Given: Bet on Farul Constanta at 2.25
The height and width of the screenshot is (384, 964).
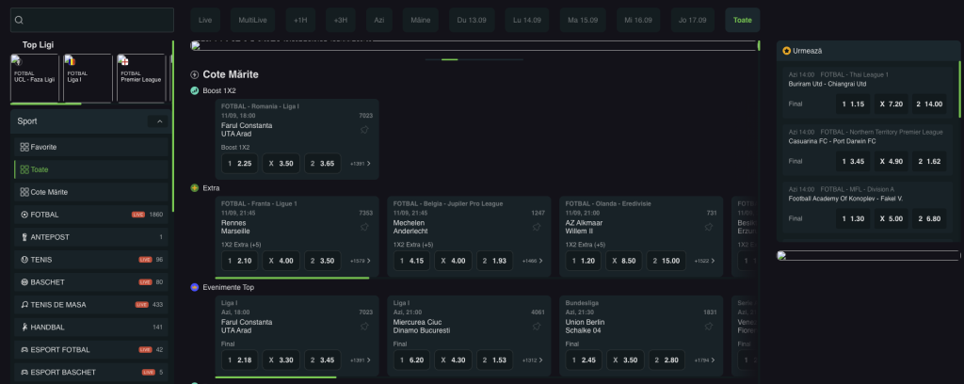Looking at the screenshot, I should pyautogui.click(x=239, y=164).
